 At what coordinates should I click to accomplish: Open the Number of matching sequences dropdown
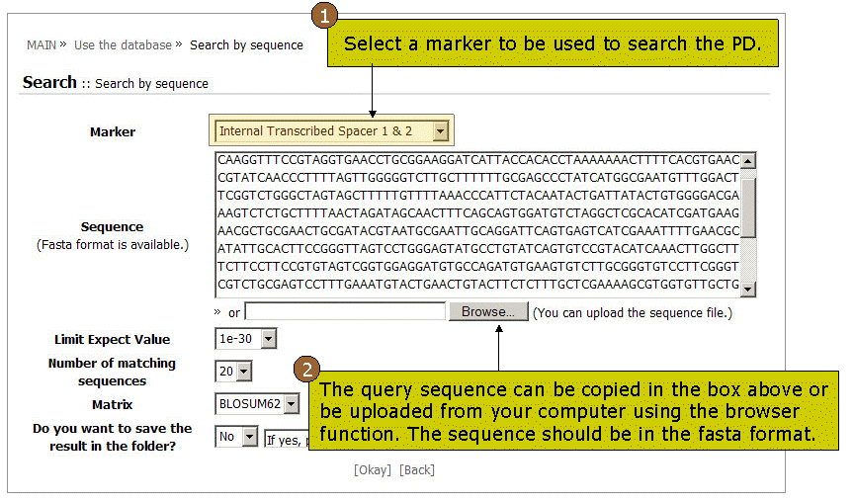[x=244, y=372]
